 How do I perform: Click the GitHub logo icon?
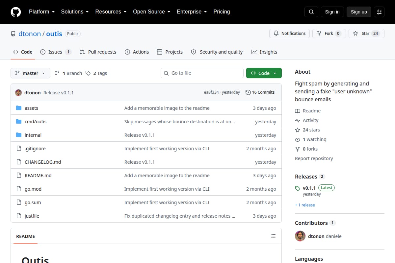coord(16,12)
